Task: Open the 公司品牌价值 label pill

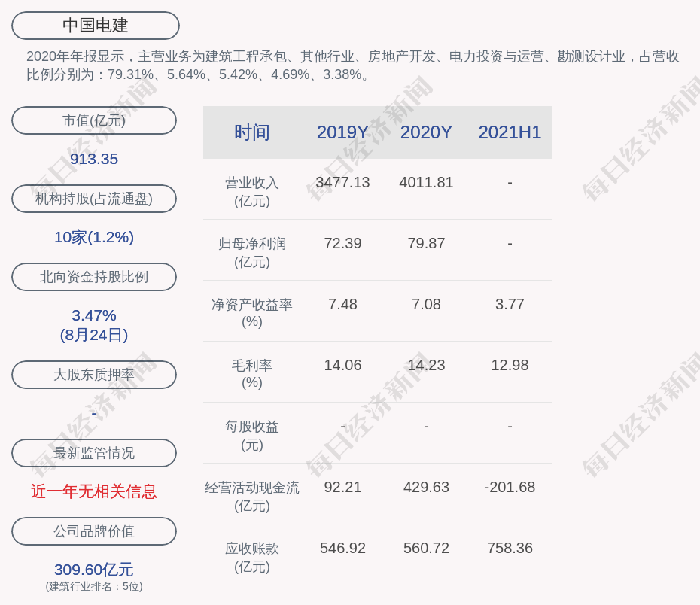Action: [94, 531]
